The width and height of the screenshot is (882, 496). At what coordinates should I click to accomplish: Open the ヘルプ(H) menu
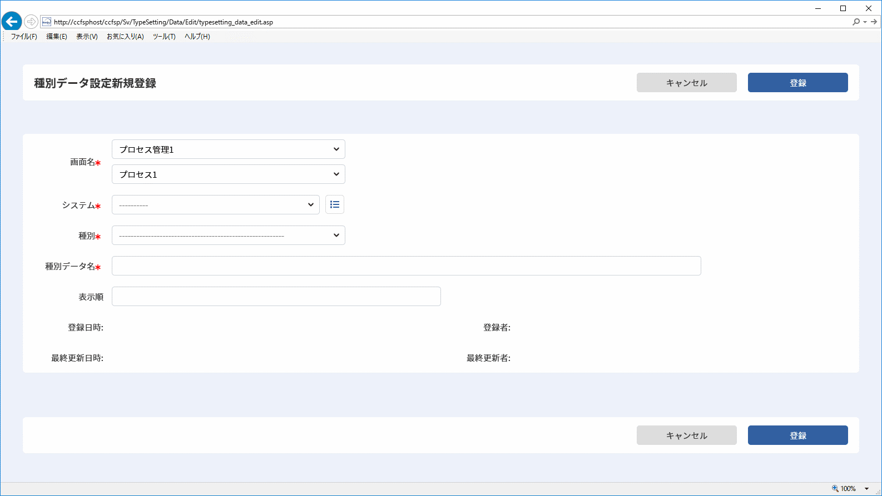pyautogui.click(x=197, y=37)
